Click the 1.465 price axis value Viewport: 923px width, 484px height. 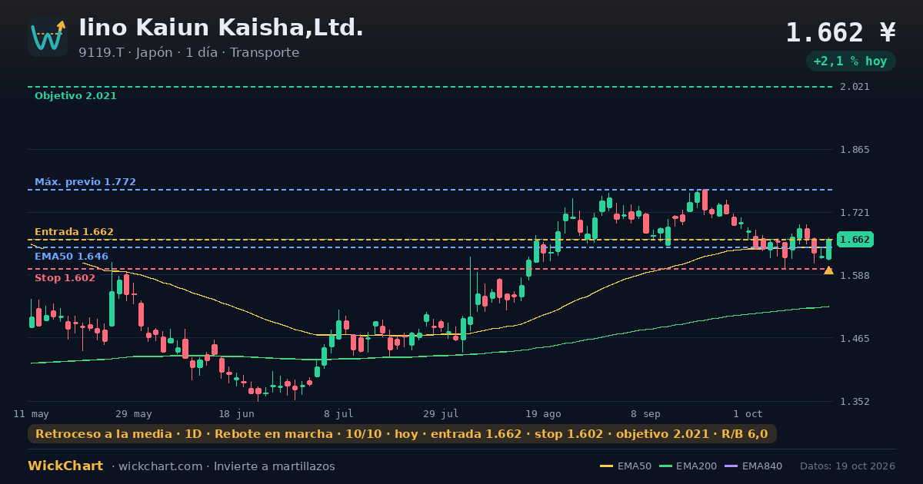click(855, 339)
